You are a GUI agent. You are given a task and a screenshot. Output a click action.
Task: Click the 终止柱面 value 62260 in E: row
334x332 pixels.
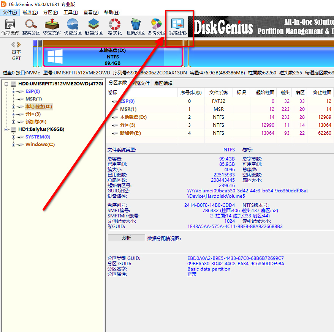pos(325,133)
